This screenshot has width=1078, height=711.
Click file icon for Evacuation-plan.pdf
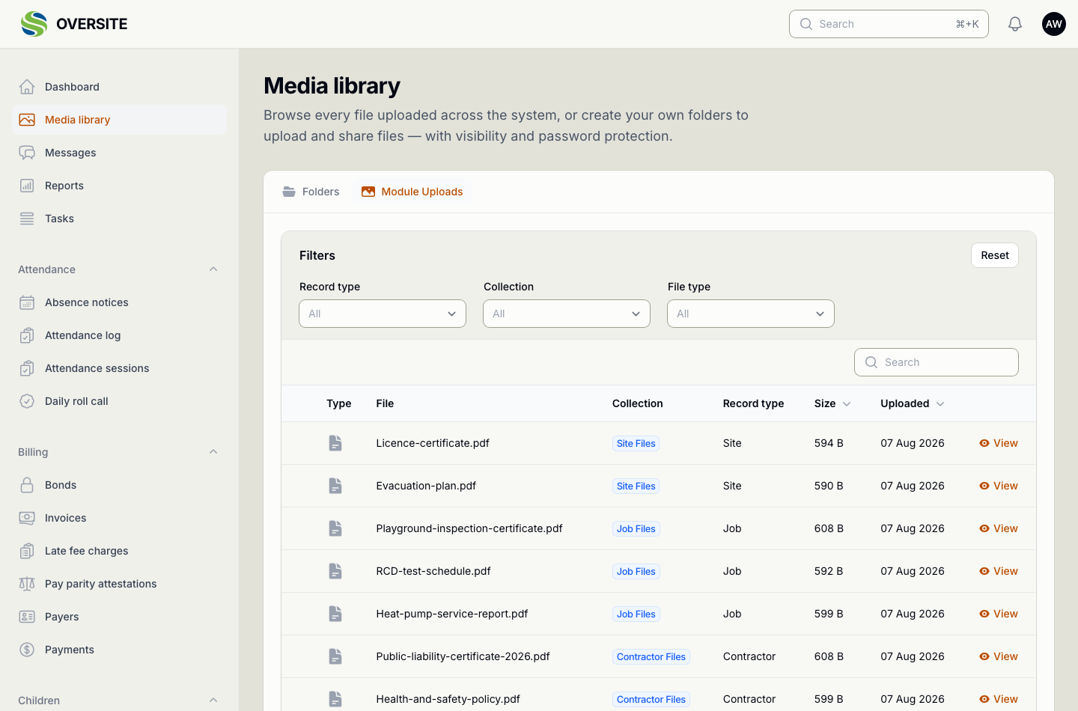click(335, 486)
